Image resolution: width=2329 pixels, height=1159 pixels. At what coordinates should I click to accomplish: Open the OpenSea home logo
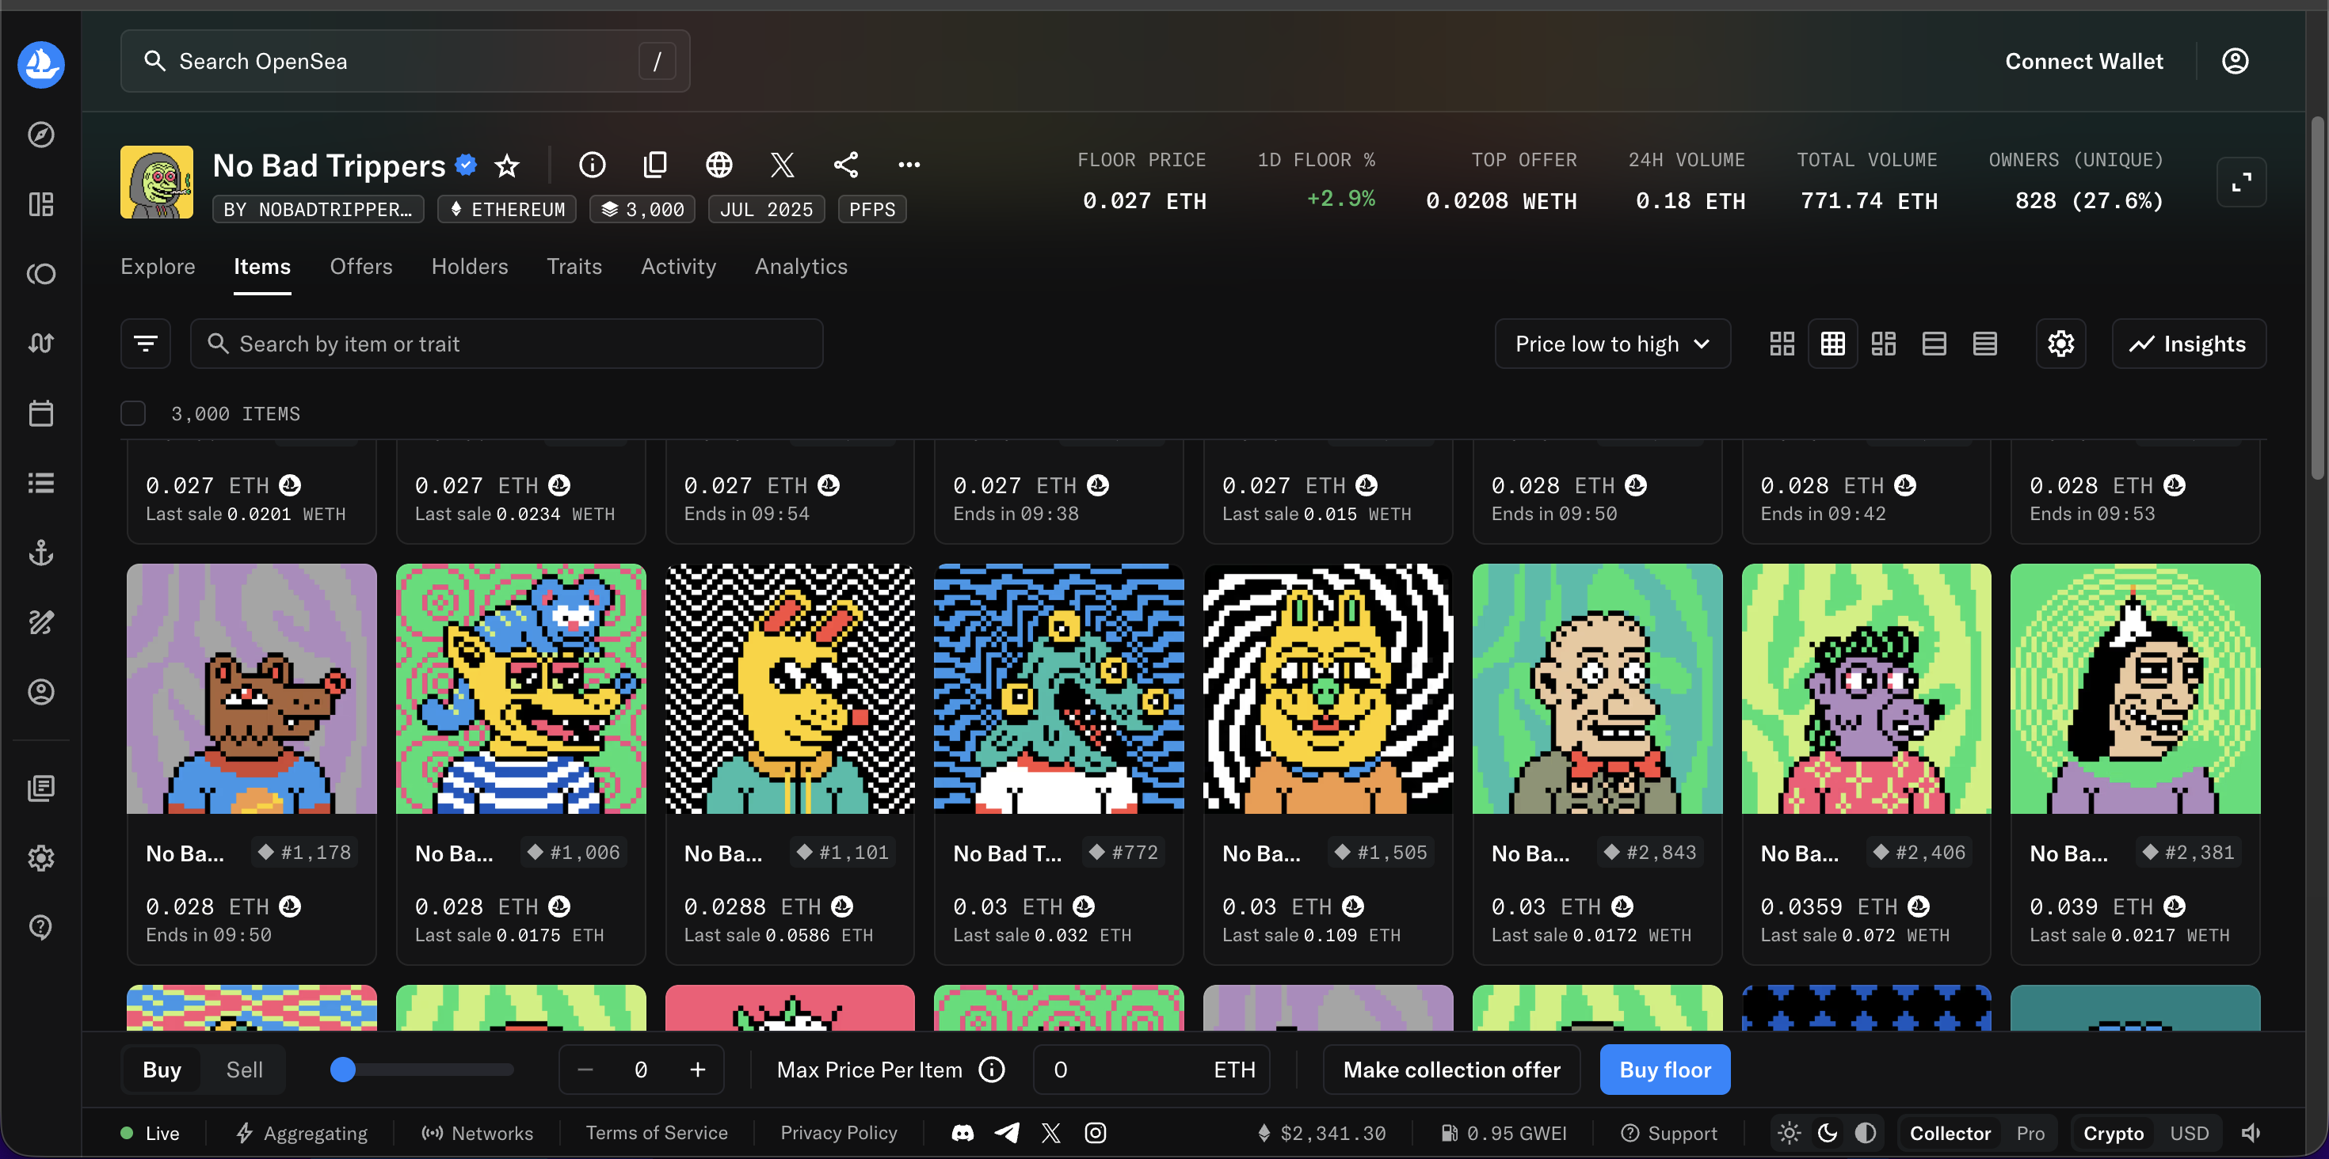(40, 63)
